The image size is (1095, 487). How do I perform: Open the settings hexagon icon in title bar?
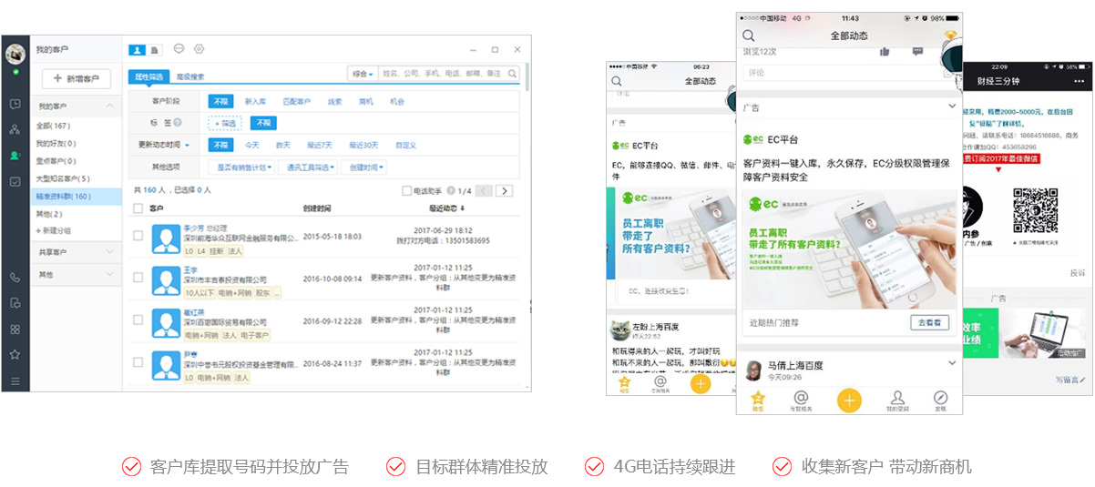[200, 49]
